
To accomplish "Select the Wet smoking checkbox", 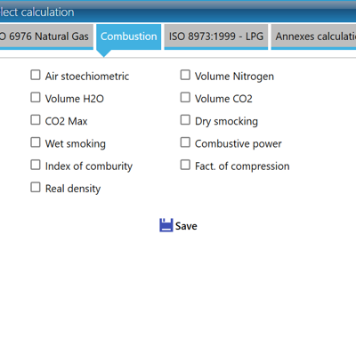I will (36, 142).
